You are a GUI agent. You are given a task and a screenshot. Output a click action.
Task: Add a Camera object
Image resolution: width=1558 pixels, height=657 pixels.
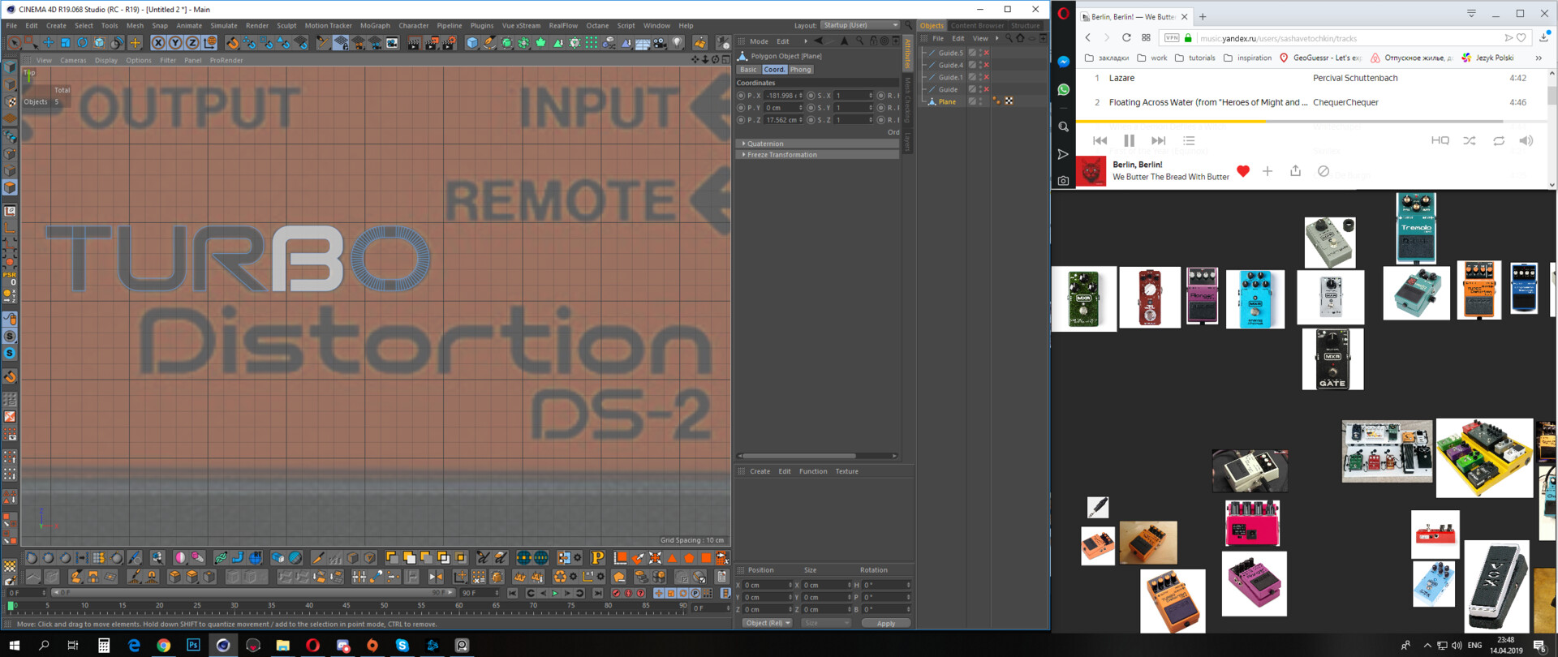click(x=660, y=42)
